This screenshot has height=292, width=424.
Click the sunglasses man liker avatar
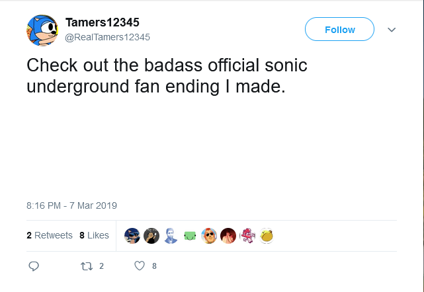coord(209,235)
